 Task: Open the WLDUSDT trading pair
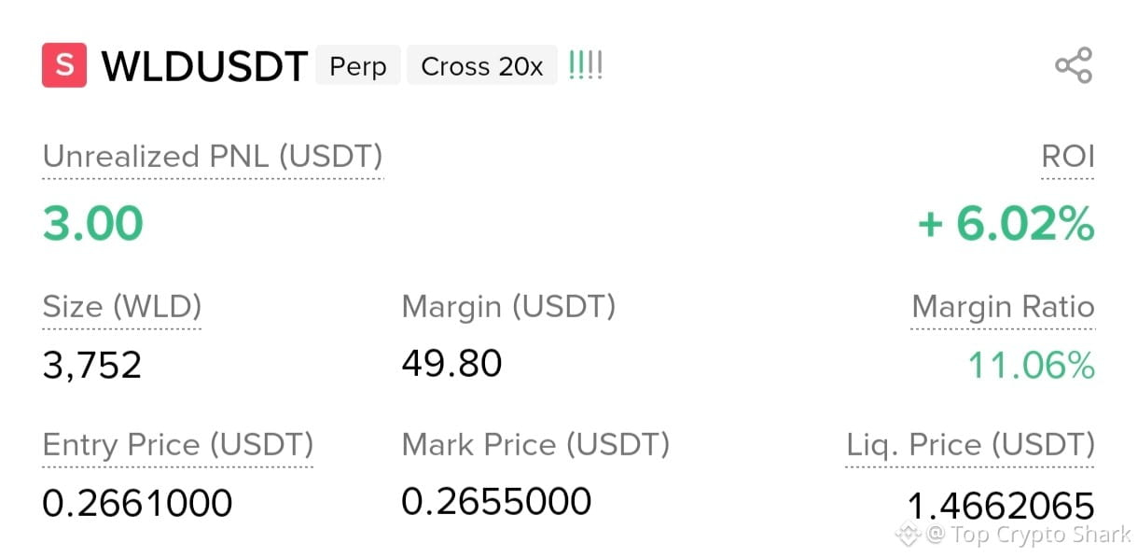point(204,67)
